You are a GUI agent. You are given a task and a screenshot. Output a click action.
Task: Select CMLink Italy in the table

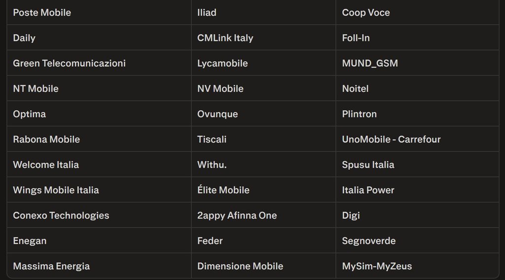[x=225, y=38]
